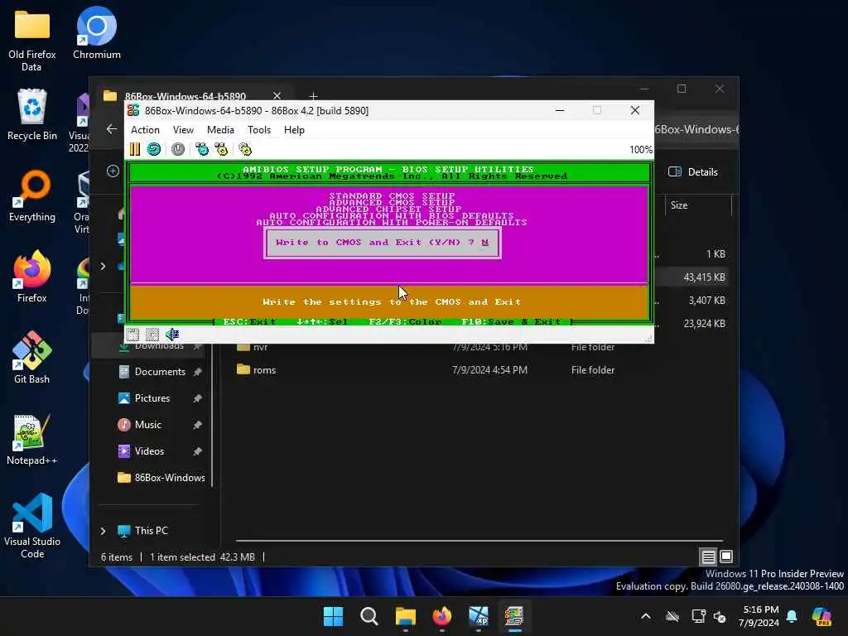Close the 86Box-Windows-64-b5890 Explorer tab
The image size is (848, 636).
tap(277, 96)
